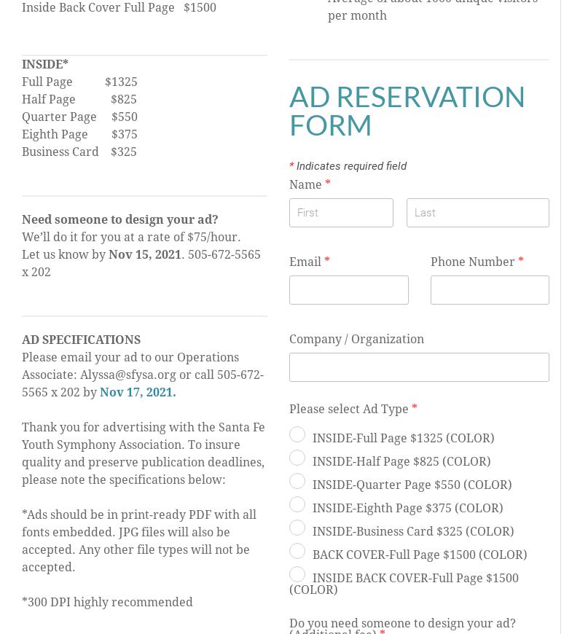Viewport: 572px width, 634px height.
Task: Click the Nov 15, 2021 design deadline text
Action: tap(145, 255)
